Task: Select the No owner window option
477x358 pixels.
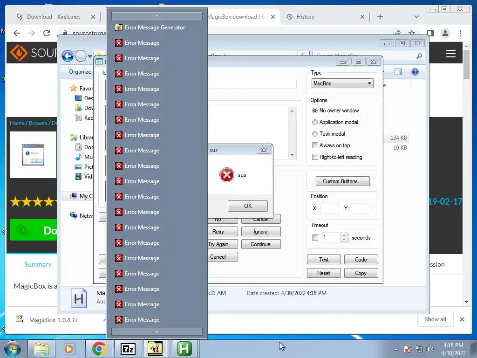Action: [x=335, y=110]
